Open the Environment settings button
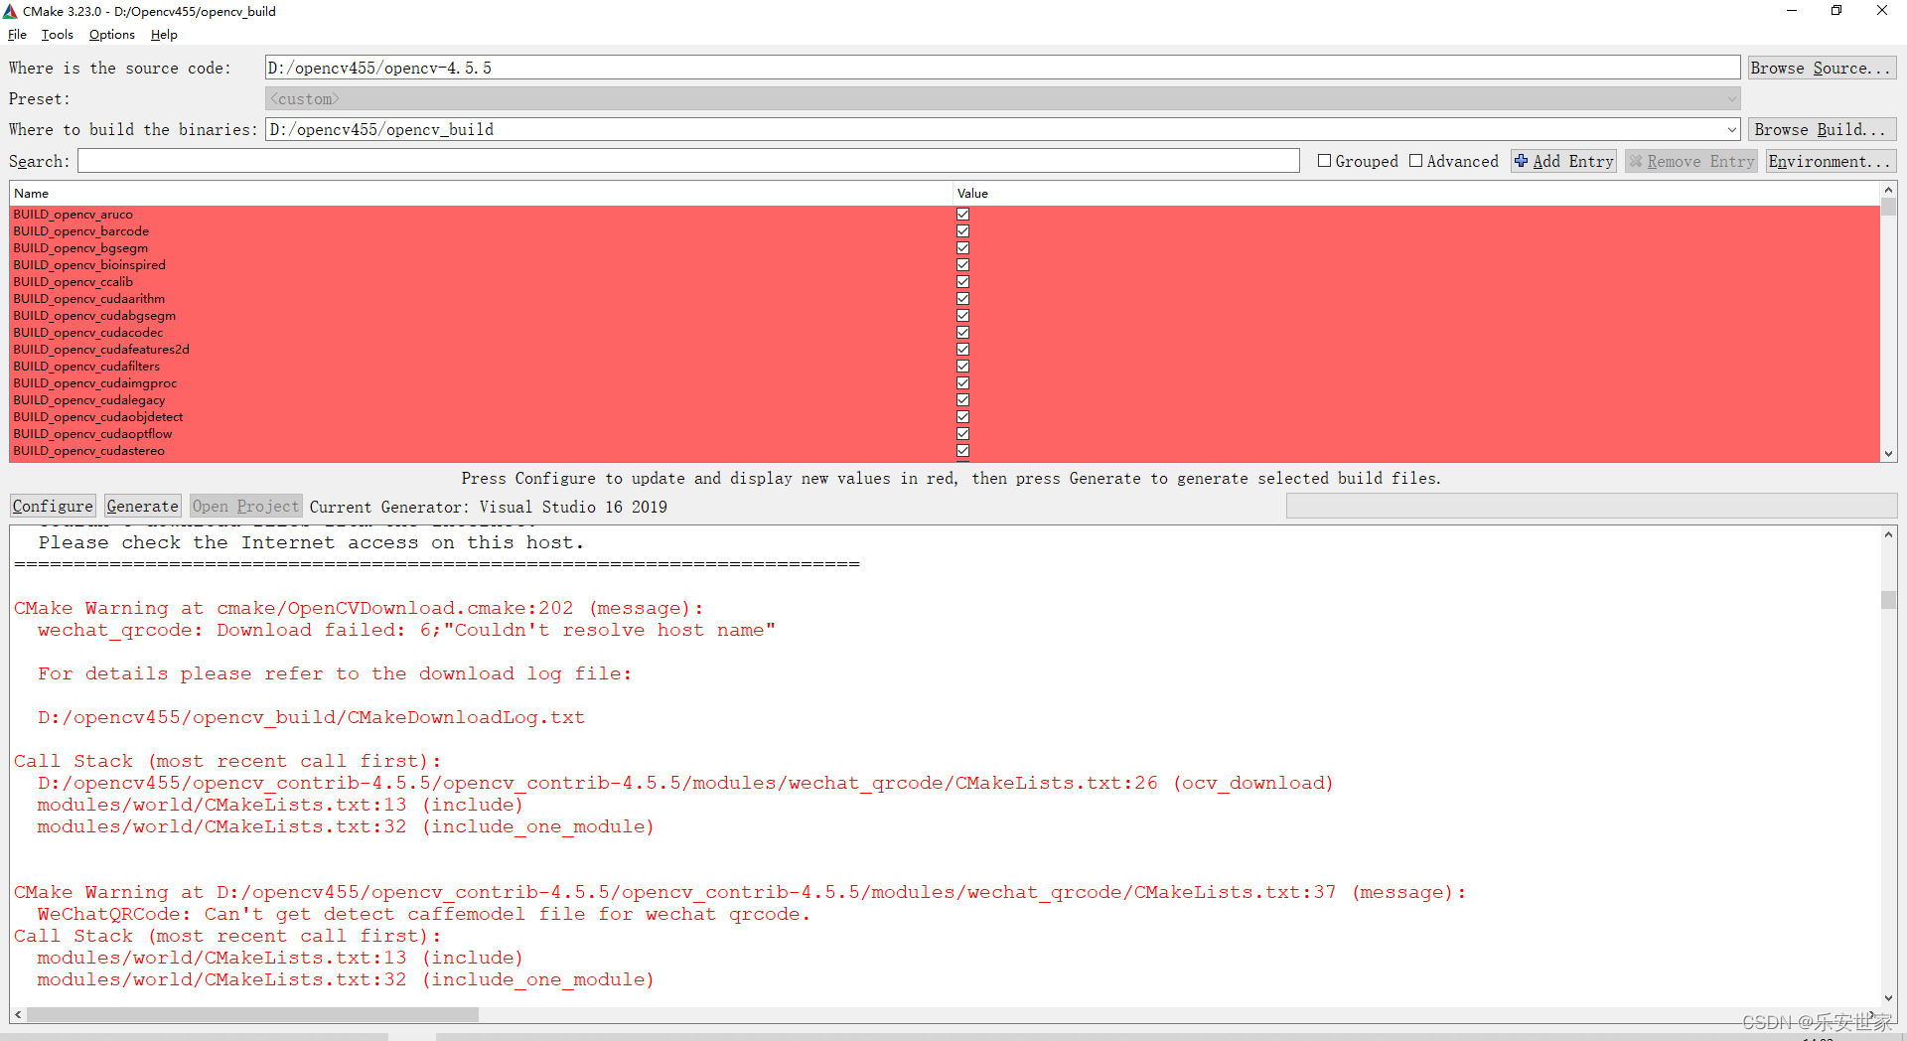Screen dimensions: 1907x1041 (1831, 161)
